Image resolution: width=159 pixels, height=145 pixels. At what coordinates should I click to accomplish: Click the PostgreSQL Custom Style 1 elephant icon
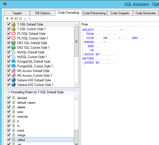click(x=13, y=66)
